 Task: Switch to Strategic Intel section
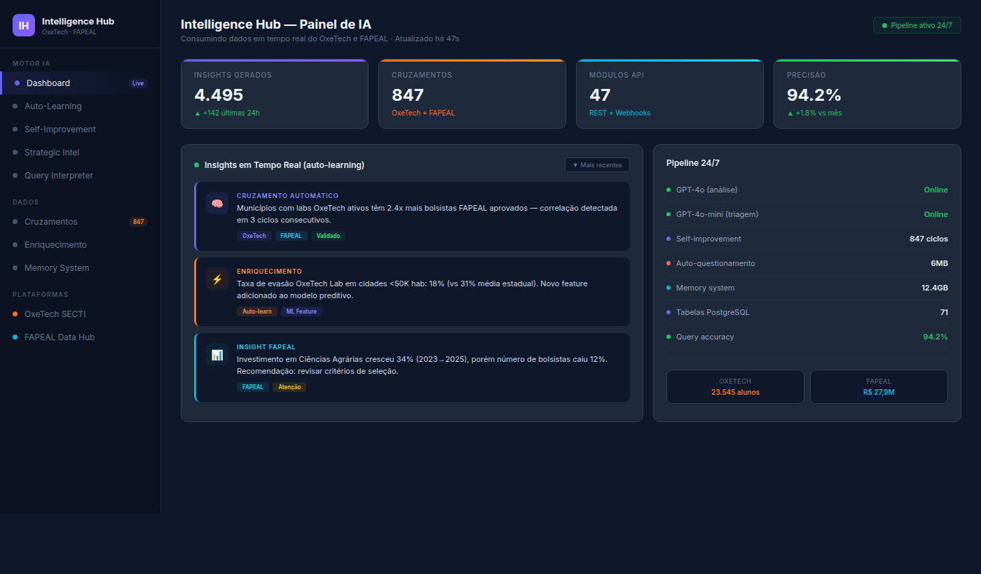pyautogui.click(x=52, y=152)
